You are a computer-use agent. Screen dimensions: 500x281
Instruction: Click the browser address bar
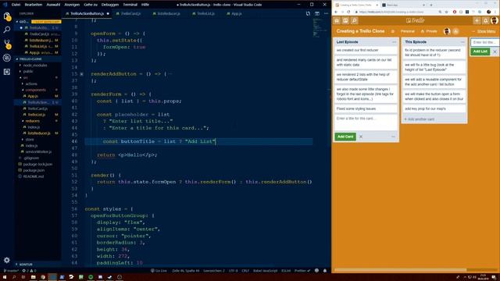tap(395, 12)
